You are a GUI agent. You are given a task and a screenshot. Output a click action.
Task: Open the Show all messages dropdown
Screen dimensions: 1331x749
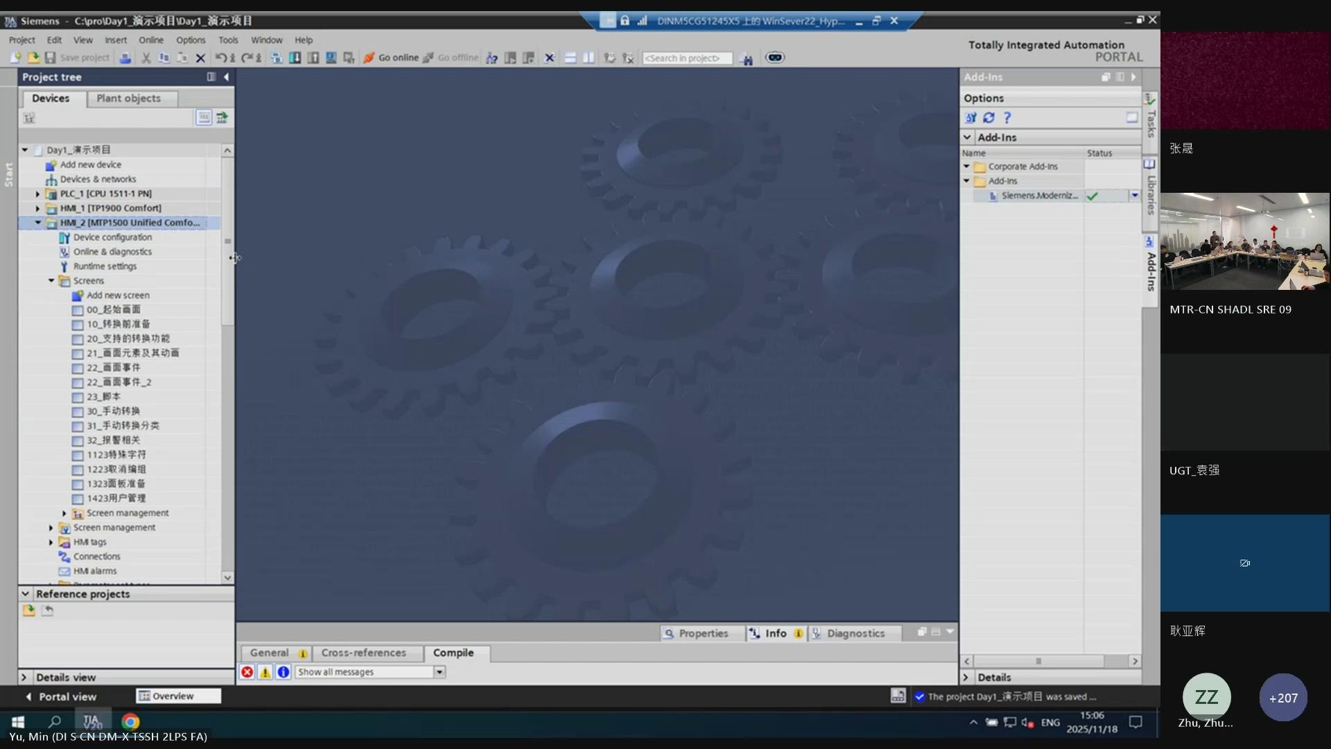(439, 672)
